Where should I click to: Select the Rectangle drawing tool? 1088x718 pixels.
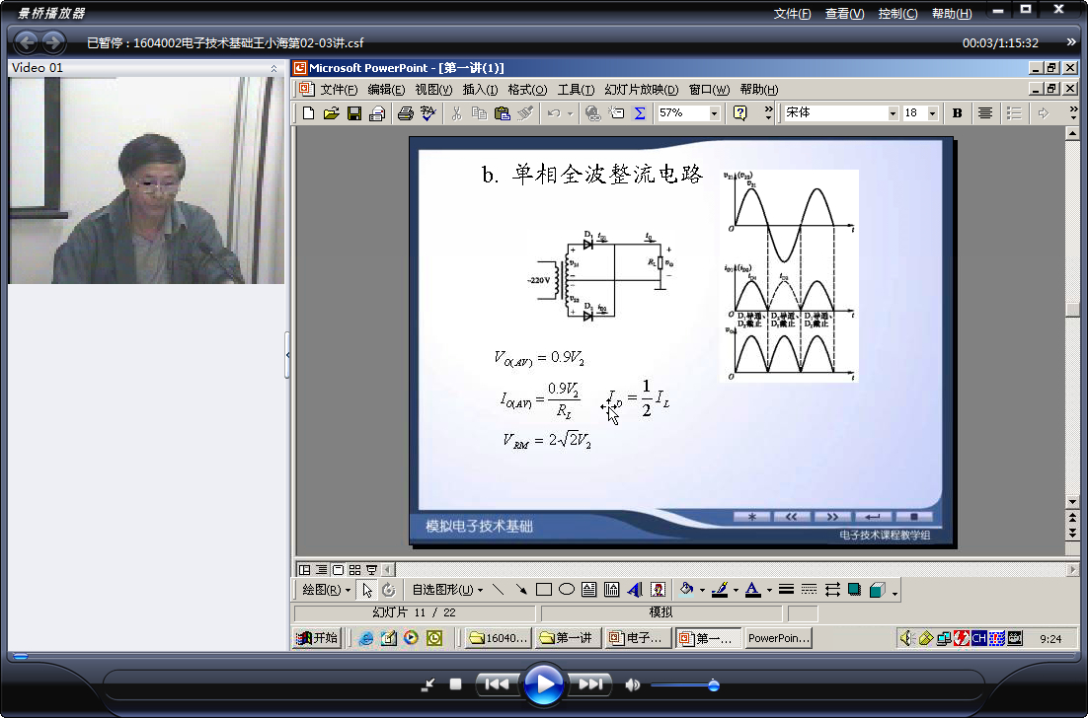(x=544, y=590)
